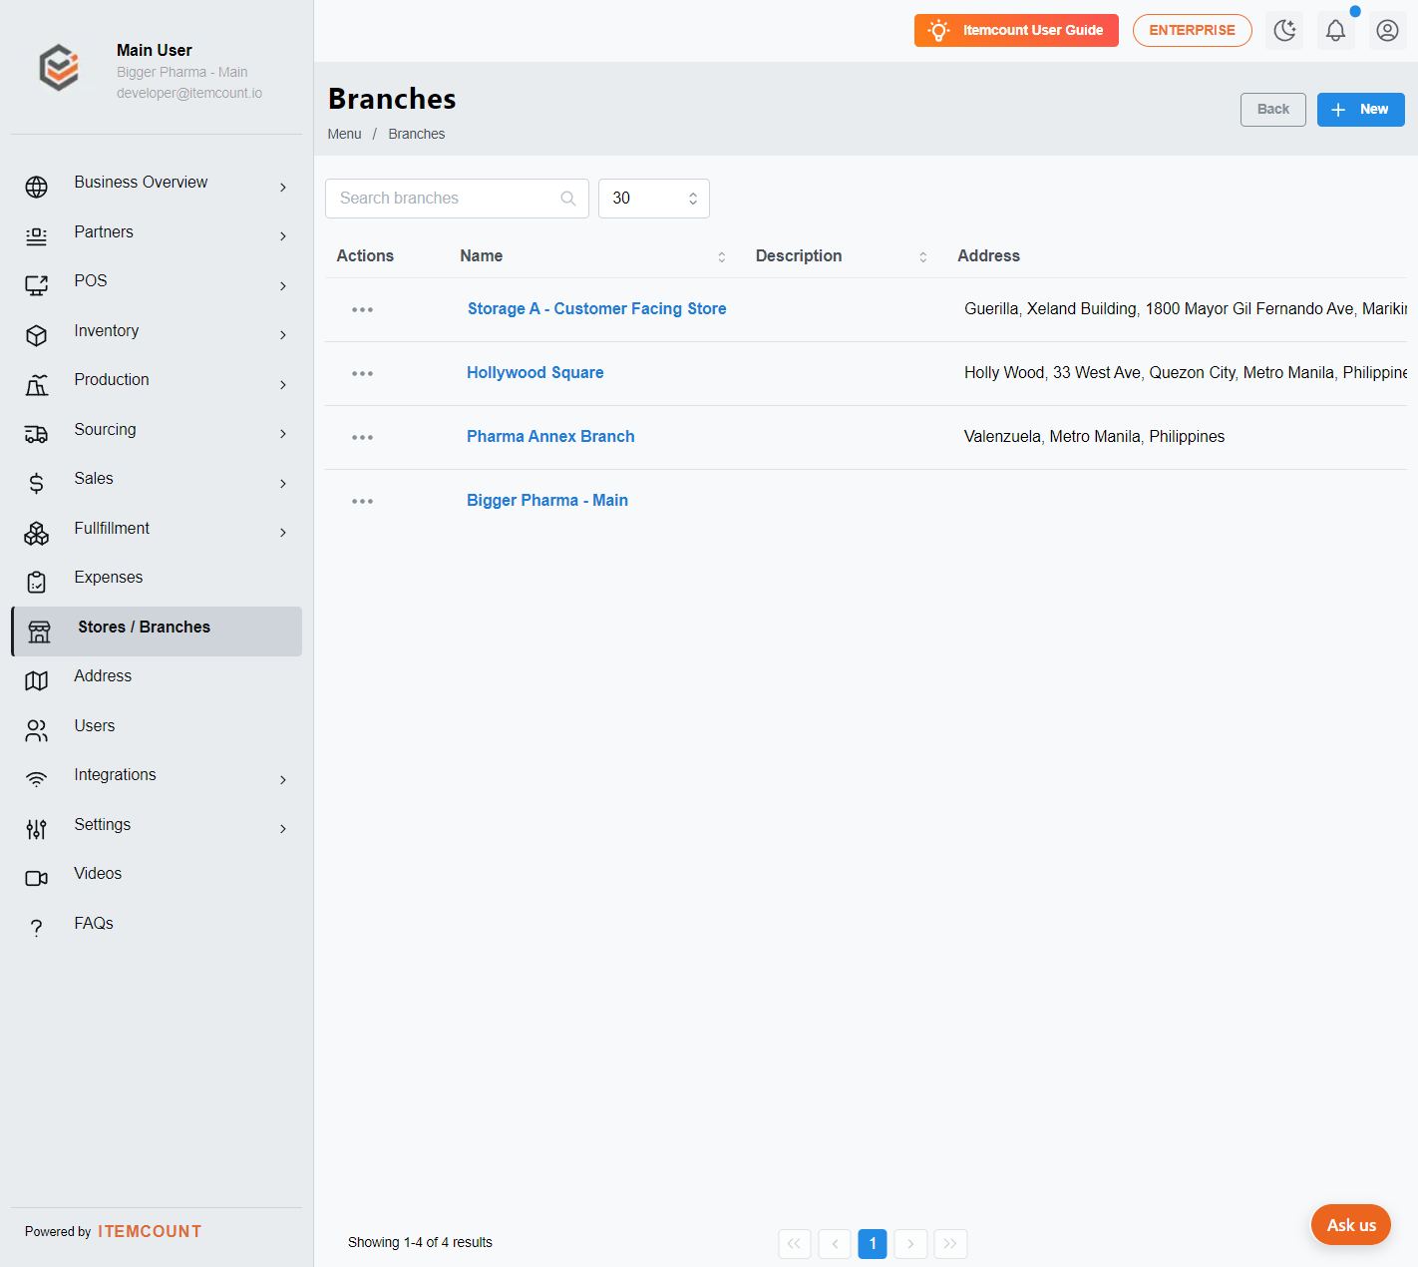Expand the Sales submenu chevron
1418x1267 pixels.
coord(283,483)
